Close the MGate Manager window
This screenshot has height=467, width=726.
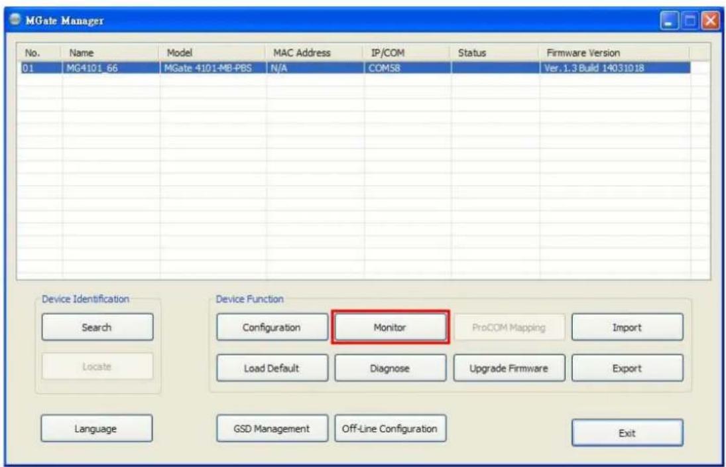click(x=711, y=21)
